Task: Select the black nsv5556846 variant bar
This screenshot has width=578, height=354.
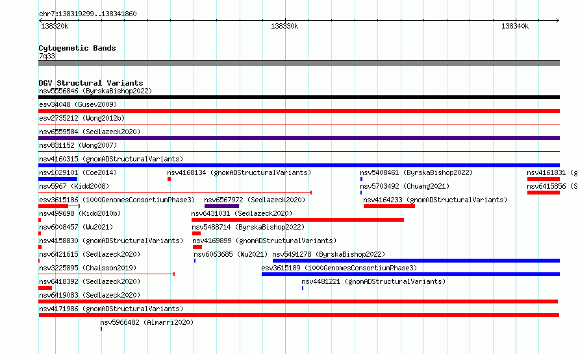Action: click(299, 97)
